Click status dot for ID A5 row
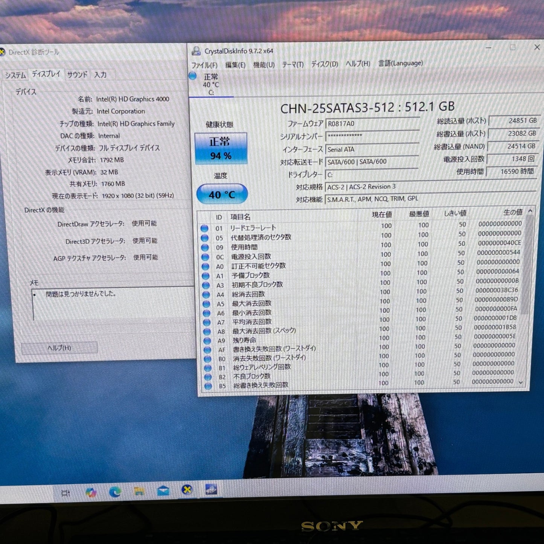Screen dimensions: 544x544 click(x=206, y=304)
